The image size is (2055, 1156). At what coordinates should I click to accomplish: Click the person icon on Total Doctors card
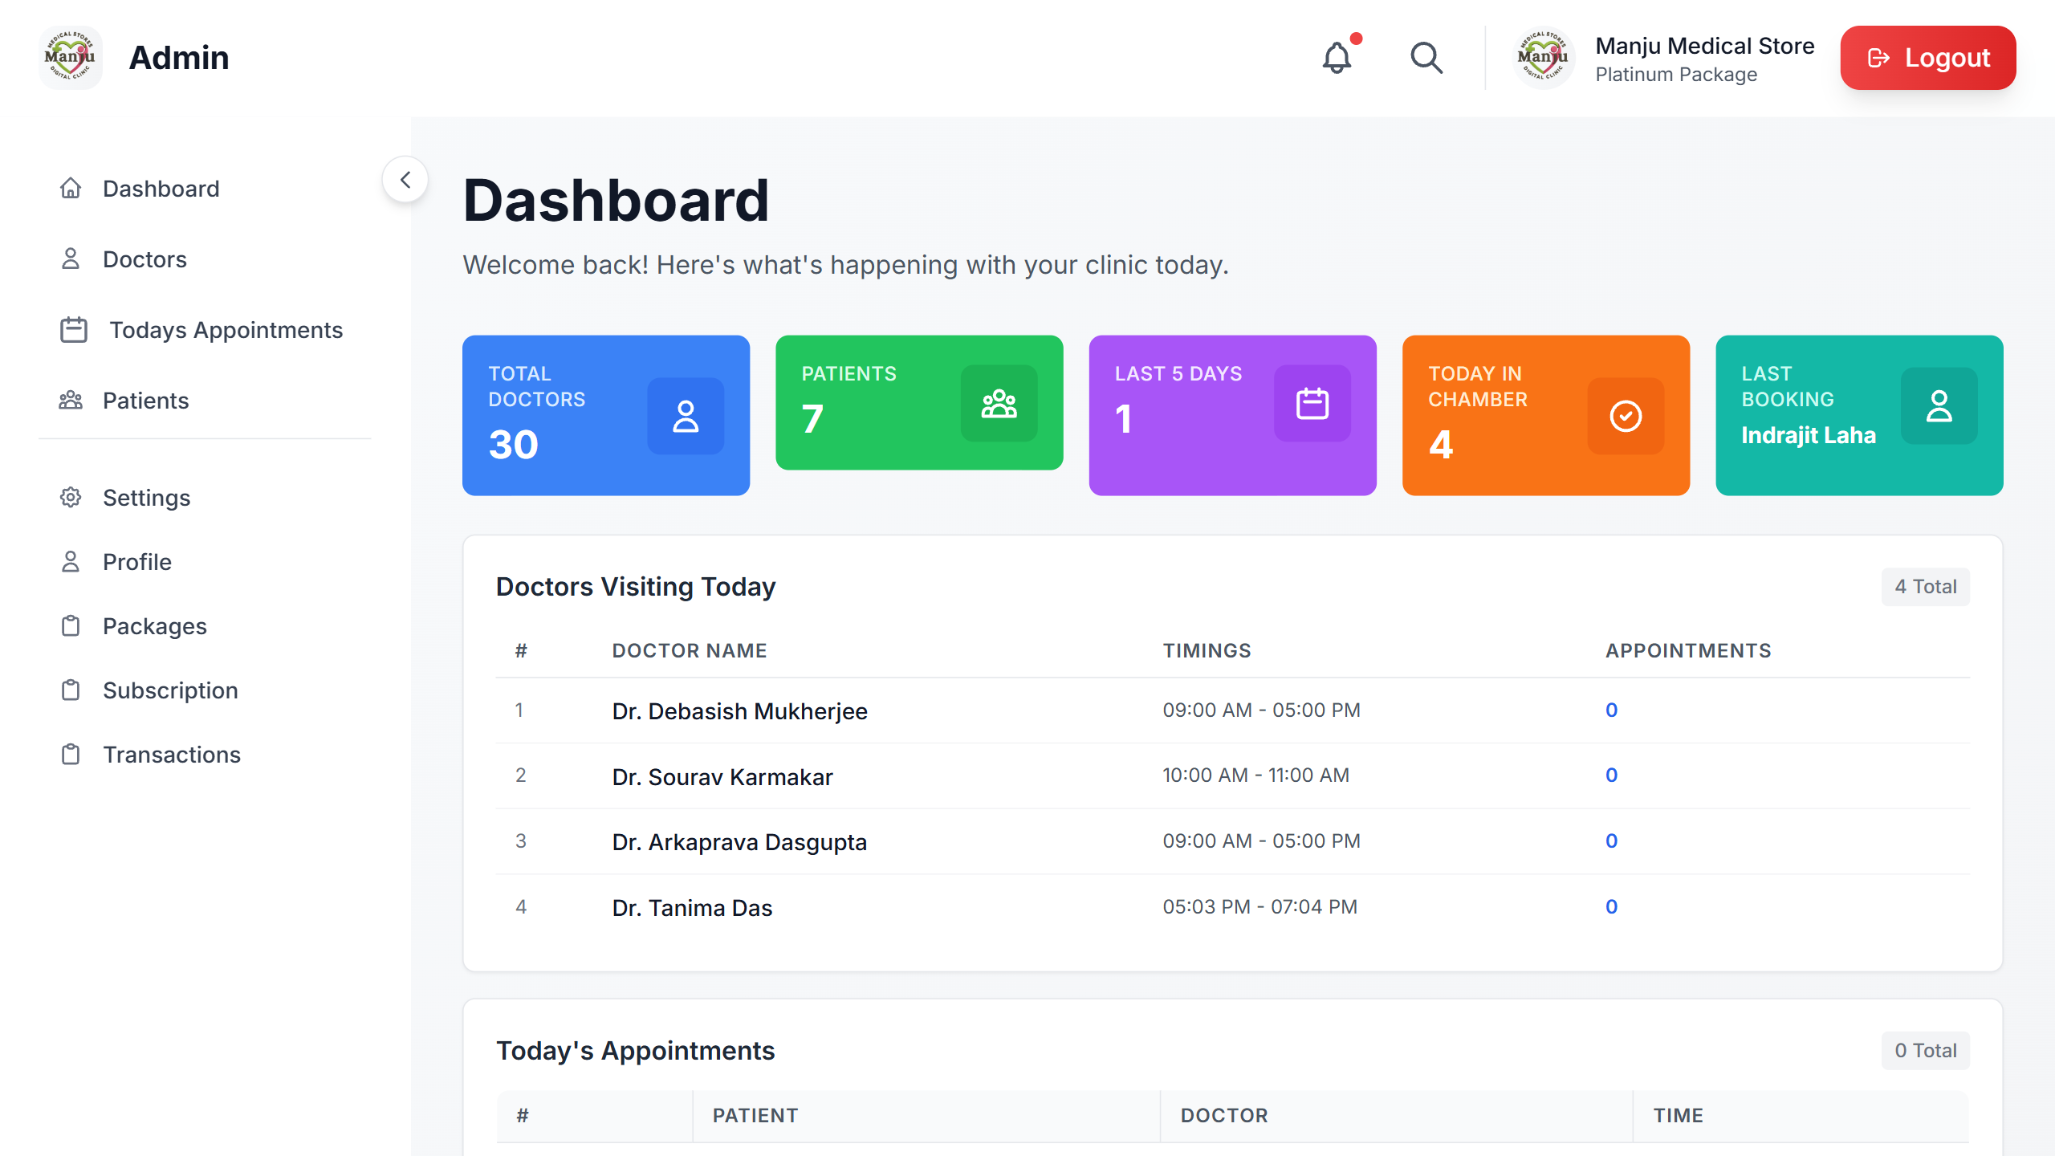coord(686,416)
